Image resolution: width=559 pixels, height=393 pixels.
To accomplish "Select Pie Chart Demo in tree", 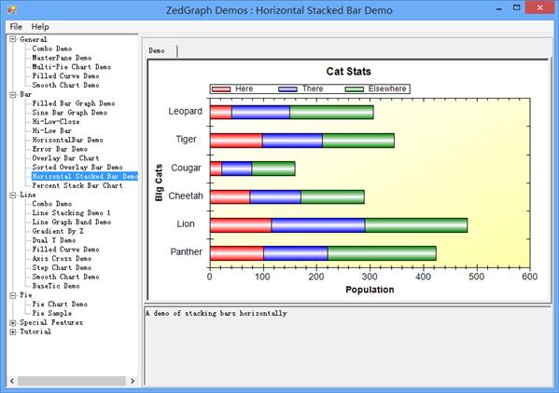I will click(60, 305).
